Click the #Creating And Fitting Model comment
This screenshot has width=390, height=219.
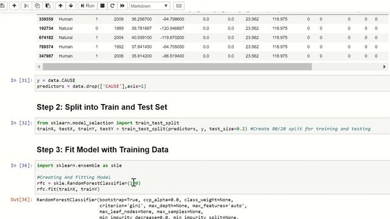click(74, 177)
